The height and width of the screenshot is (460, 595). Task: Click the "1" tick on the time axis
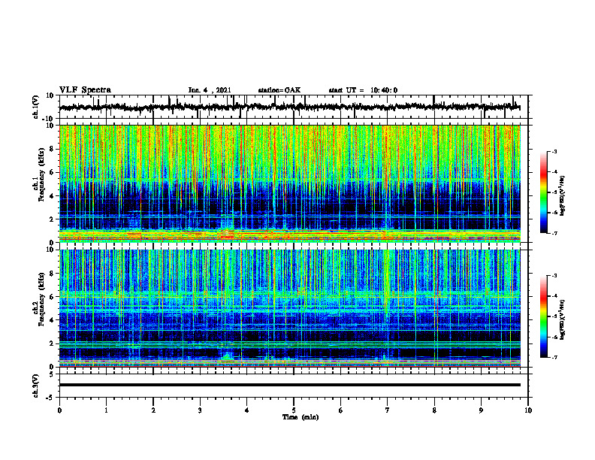click(x=106, y=410)
